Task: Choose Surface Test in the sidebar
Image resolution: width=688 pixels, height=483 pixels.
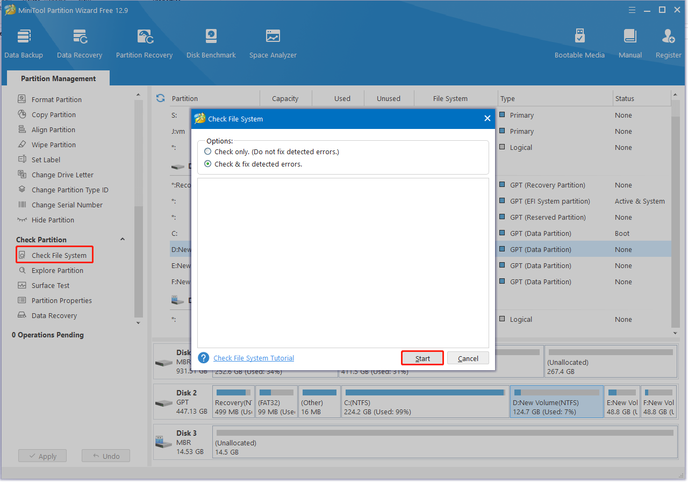Action: (51, 286)
